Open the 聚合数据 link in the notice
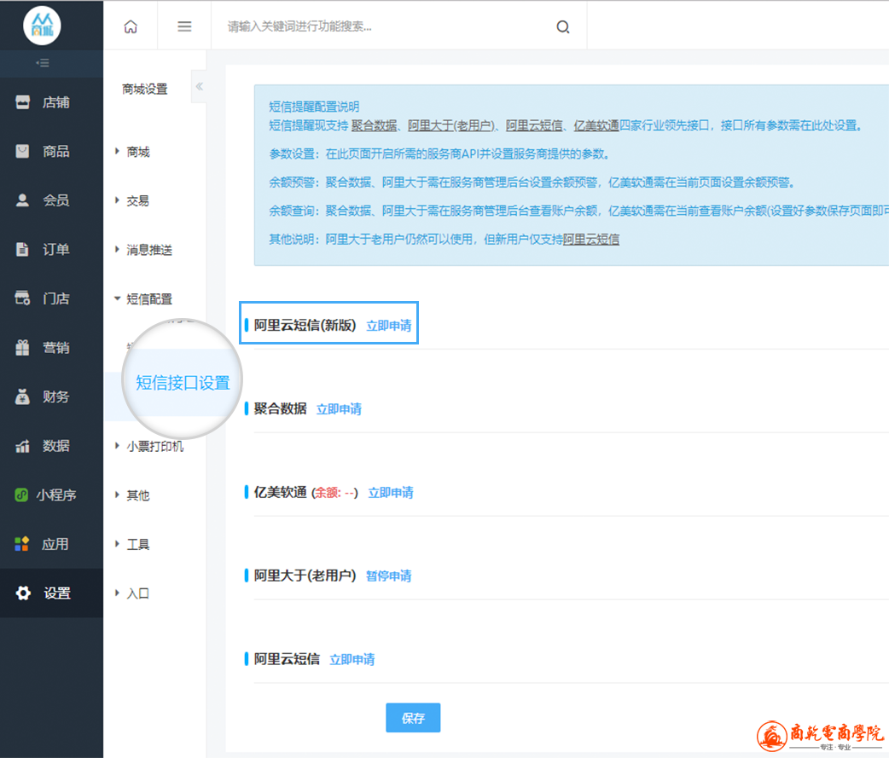889x758 pixels. tap(375, 125)
